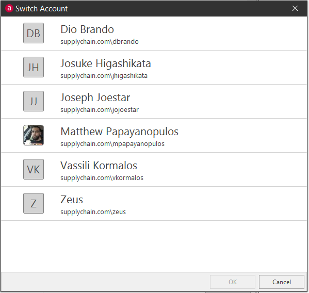
Task: Select the VK initials avatar
Action: click(34, 169)
